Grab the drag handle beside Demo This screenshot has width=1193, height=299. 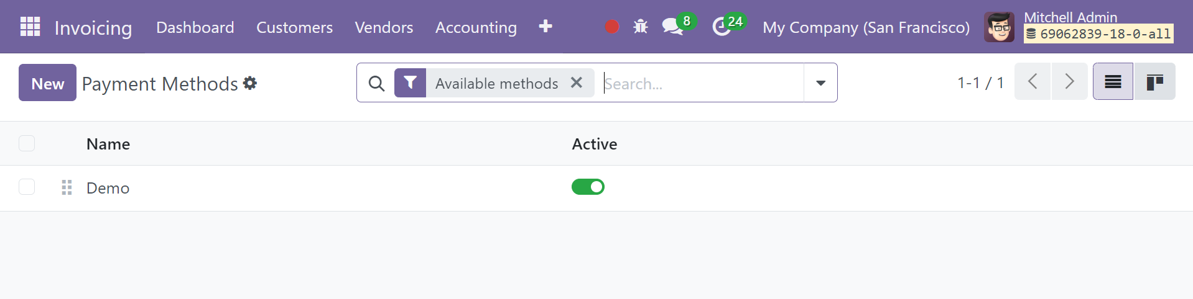pos(67,187)
